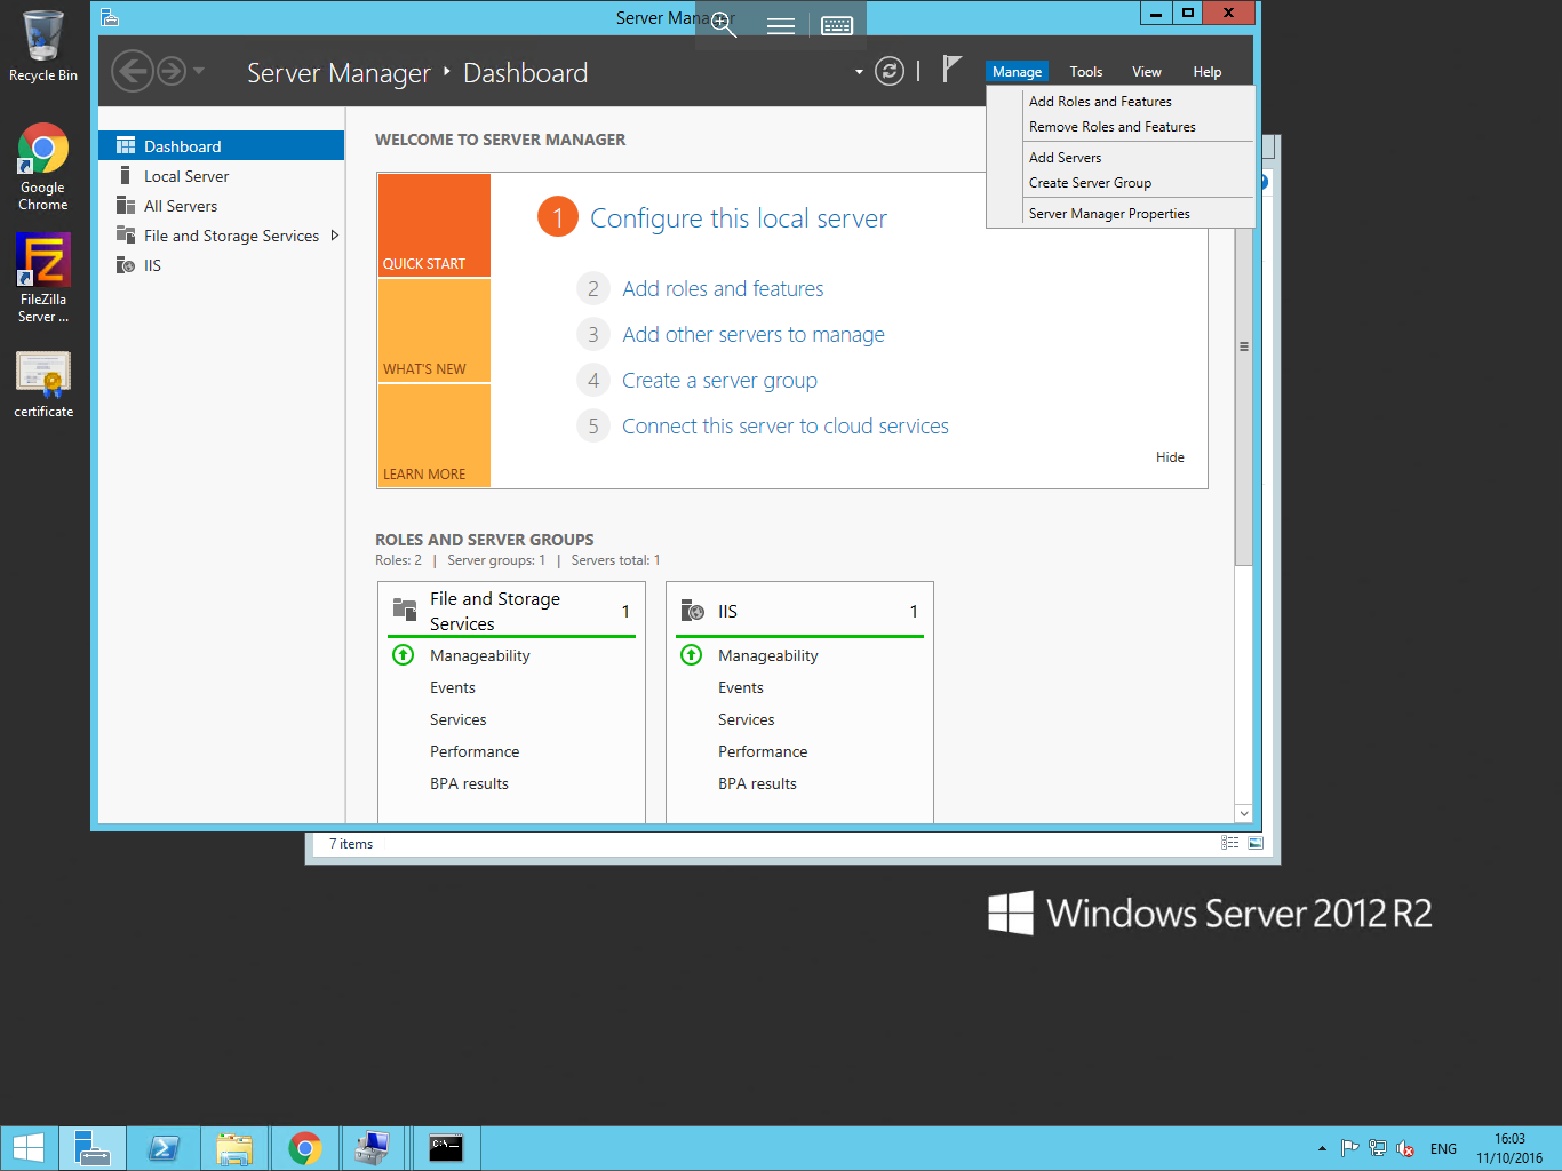The width and height of the screenshot is (1562, 1171).
Task: Open Google Chrome desktop shortcut
Action: point(43,167)
